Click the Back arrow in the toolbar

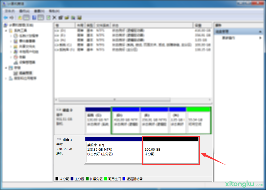6,18
